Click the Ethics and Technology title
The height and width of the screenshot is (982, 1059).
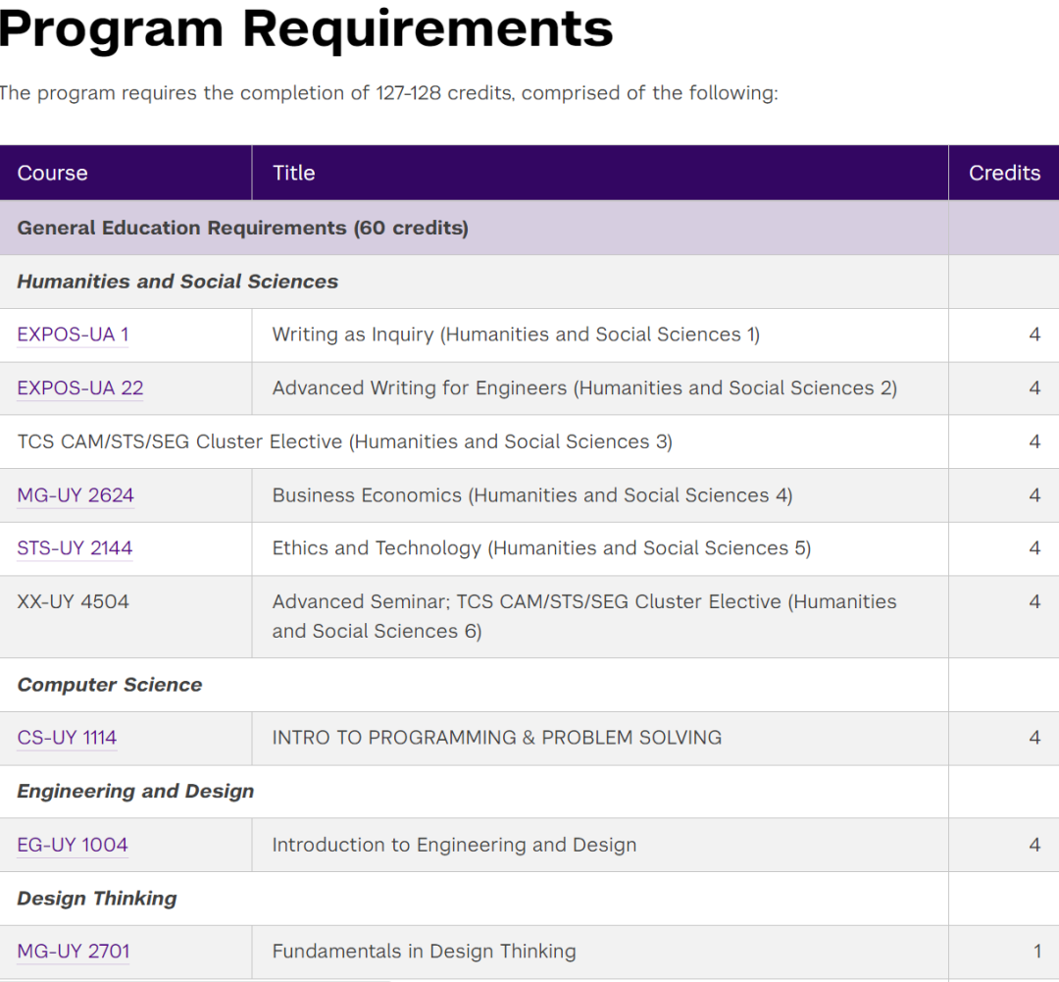click(541, 548)
